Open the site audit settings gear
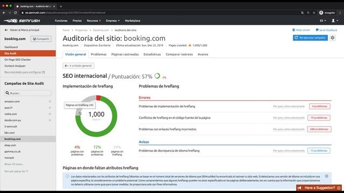The width and height of the screenshot is (344, 193). point(333,38)
